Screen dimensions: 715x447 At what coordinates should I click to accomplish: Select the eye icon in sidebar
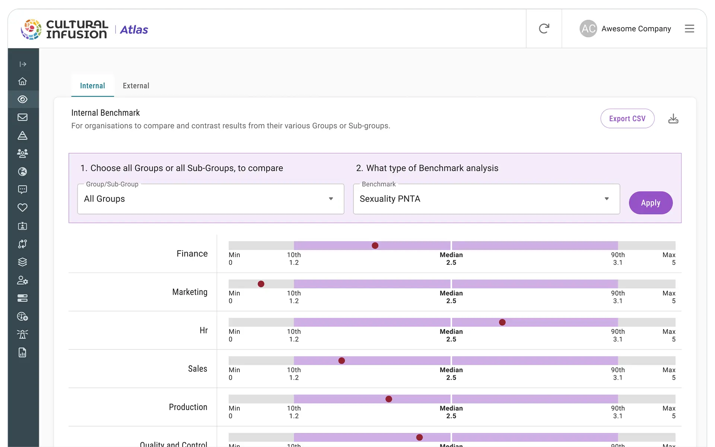point(23,99)
